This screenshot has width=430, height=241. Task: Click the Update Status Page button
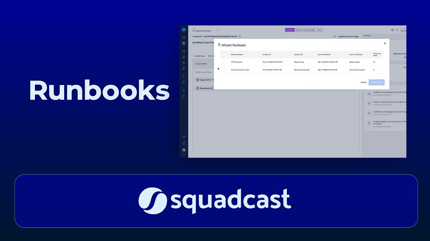346,36
